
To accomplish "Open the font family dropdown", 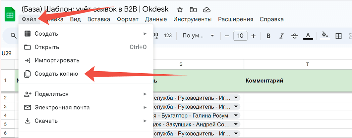I will [x=198, y=36].
